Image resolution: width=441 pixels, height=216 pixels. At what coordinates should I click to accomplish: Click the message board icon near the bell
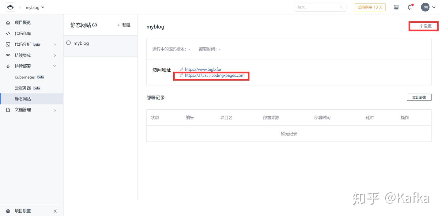396,7
